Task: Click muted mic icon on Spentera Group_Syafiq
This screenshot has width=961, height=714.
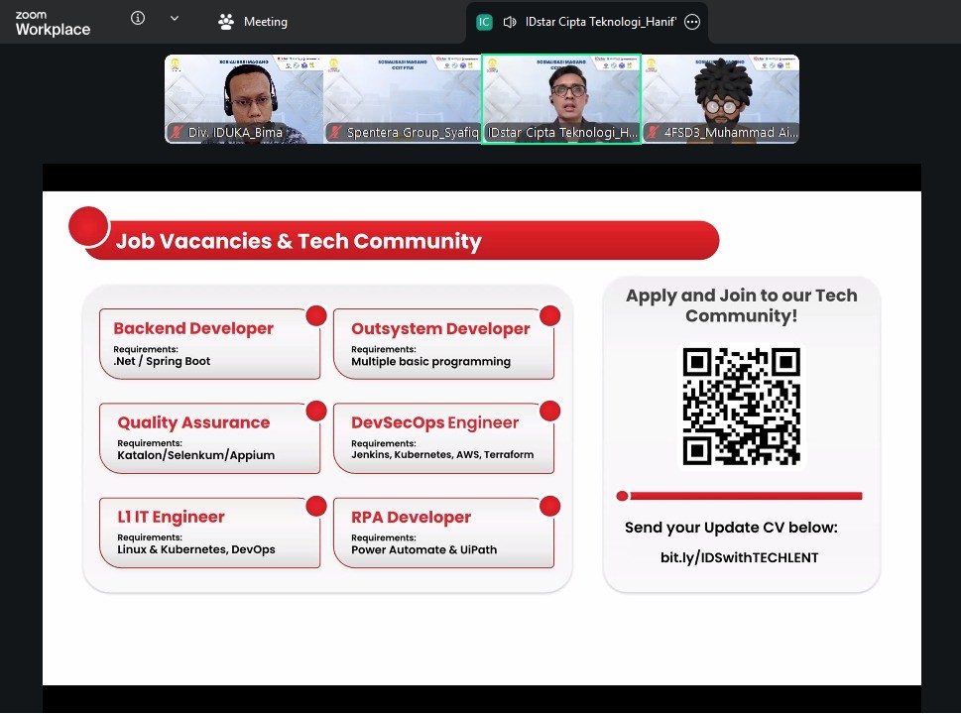Action: point(335,132)
